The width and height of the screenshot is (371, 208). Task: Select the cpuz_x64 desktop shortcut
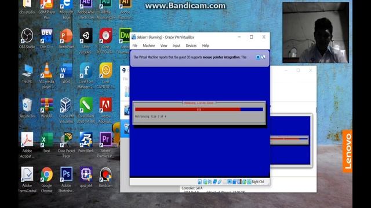tap(86, 177)
